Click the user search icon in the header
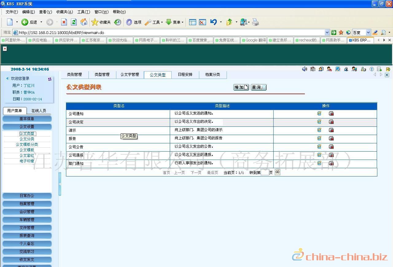 tap(346, 69)
